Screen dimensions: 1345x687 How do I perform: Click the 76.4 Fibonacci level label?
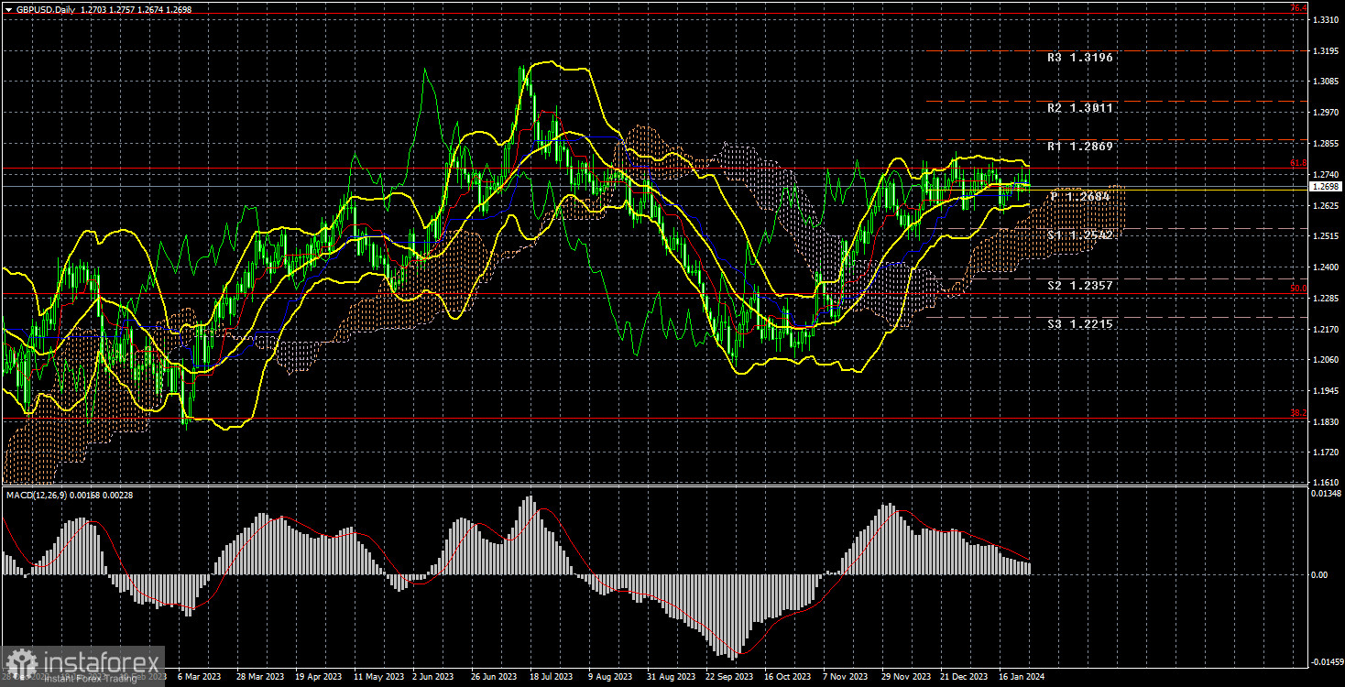click(1297, 8)
